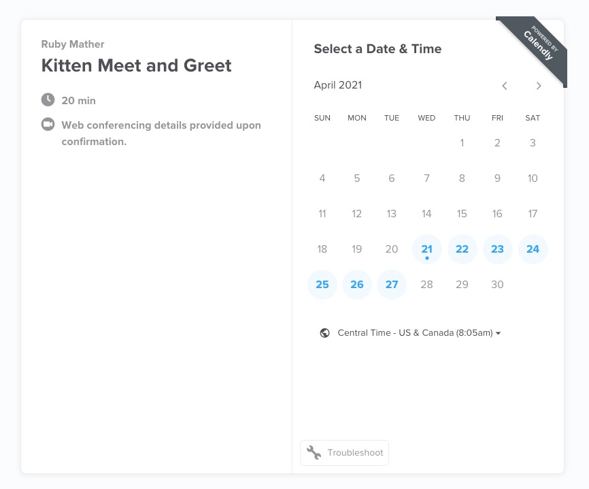This screenshot has width=589, height=489.
Task: Click the clock duration icon
Action: pos(48,100)
